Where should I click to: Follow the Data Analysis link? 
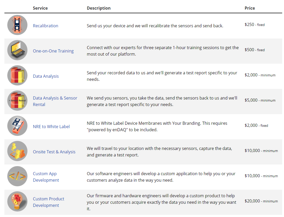click(46, 76)
